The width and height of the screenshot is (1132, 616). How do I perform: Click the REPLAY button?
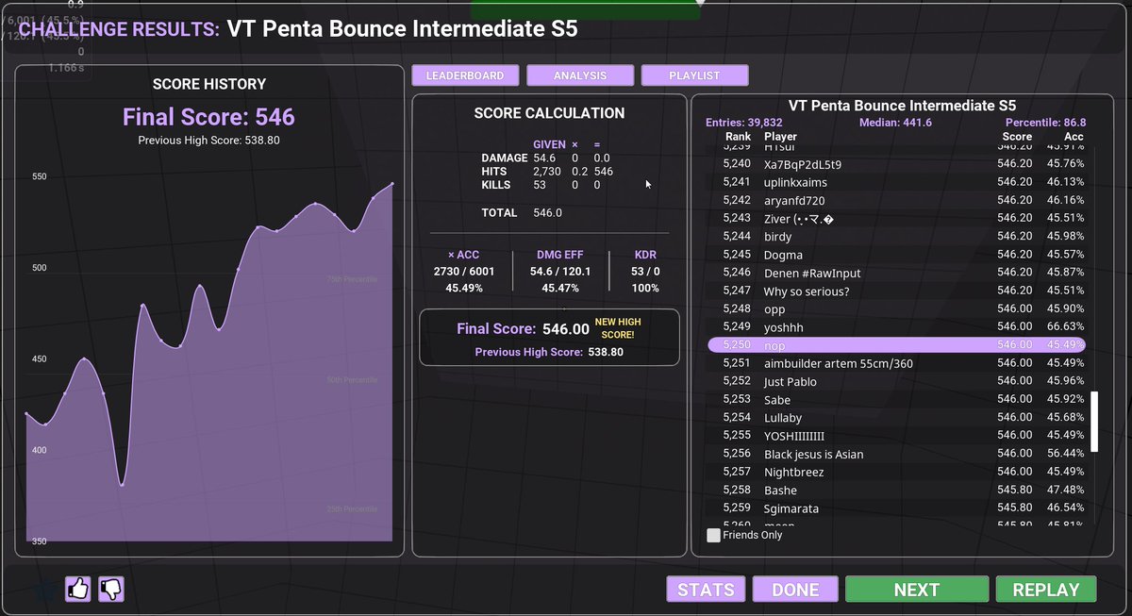1045,590
